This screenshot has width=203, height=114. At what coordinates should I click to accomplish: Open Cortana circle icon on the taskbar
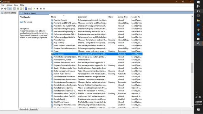tap(198, 11)
